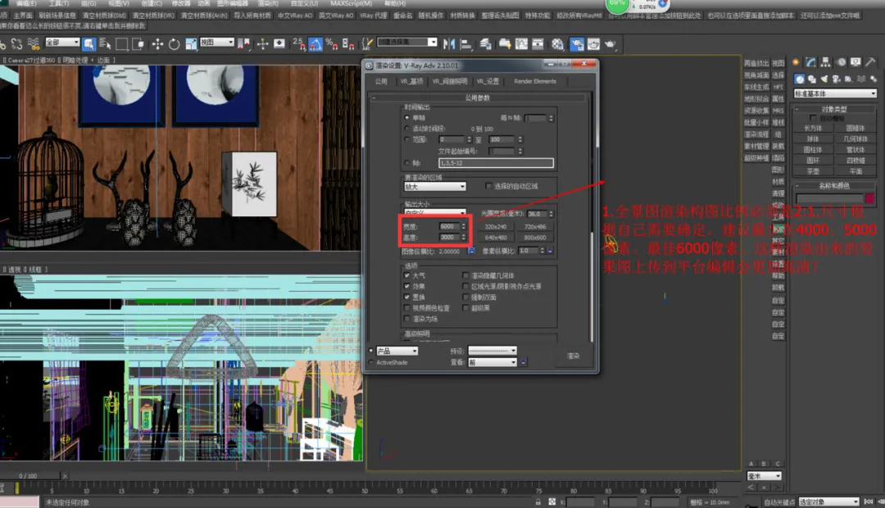The image size is (885, 508).
Task: Select the Move tool in toolbar
Action: pyautogui.click(x=157, y=44)
